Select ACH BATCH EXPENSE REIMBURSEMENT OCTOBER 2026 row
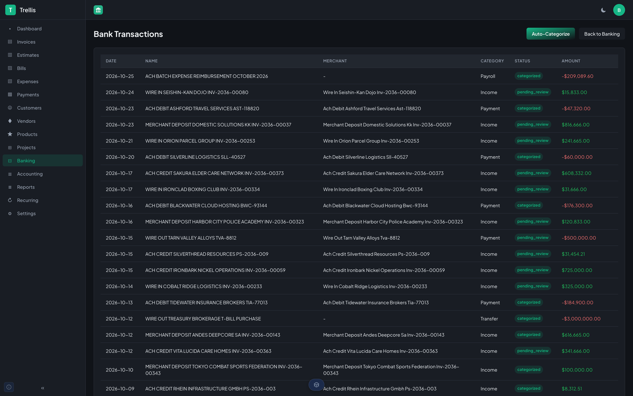Image resolution: width=633 pixels, height=396 pixels. tap(359, 76)
